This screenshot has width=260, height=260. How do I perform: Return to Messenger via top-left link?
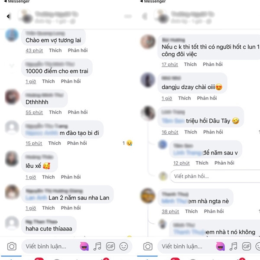click(17, 1)
